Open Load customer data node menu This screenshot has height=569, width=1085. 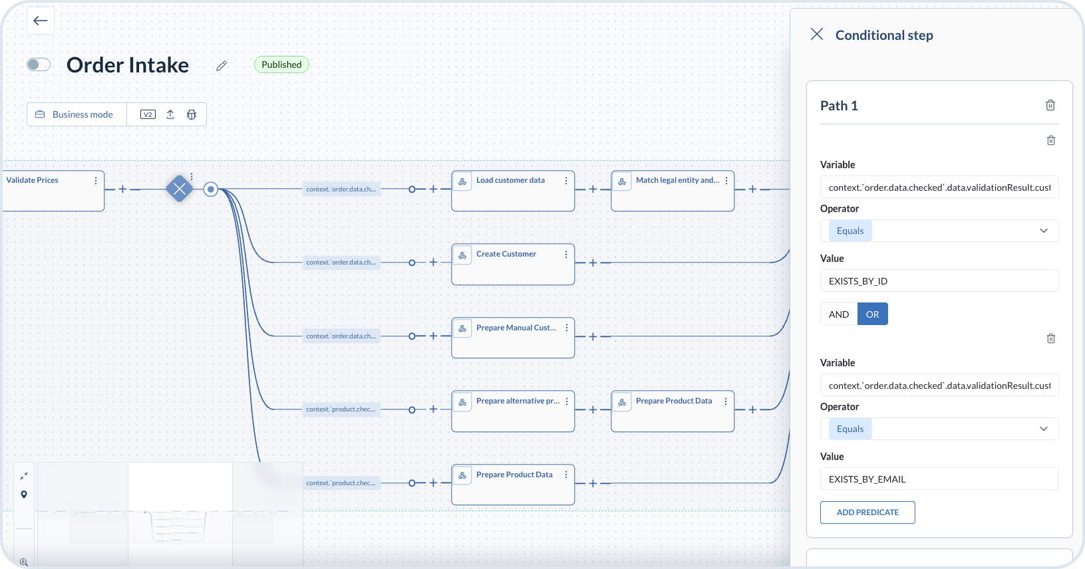(x=566, y=181)
